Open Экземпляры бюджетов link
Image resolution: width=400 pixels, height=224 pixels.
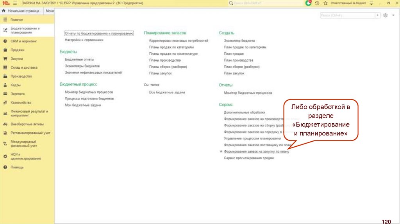point(82,66)
